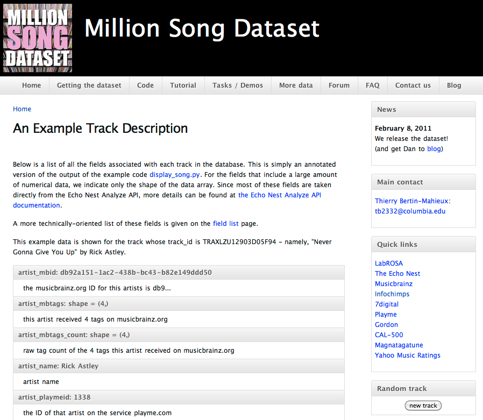
Task: Open the Contact us menu item
Action: pyautogui.click(x=413, y=86)
